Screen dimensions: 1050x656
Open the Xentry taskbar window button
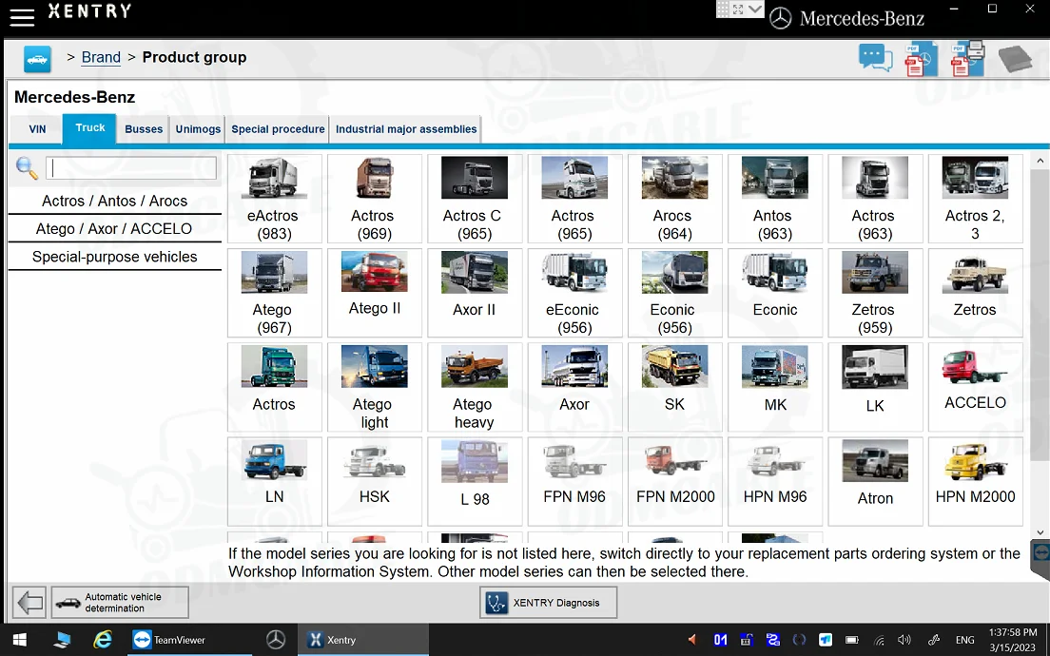362,640
